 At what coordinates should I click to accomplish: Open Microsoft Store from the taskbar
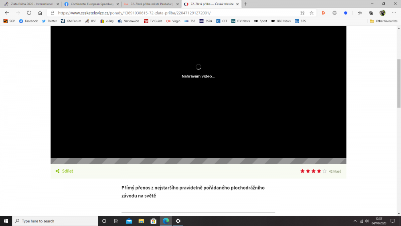tap(153, 221)
